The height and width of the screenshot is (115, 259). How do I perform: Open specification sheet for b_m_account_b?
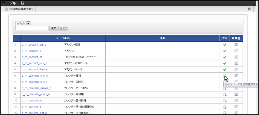pyautogui.click(x=236, y=51)
